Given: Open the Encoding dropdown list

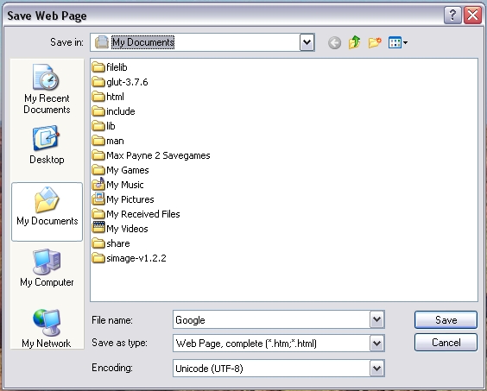Looking at the screenshot, I should point(376,368).
